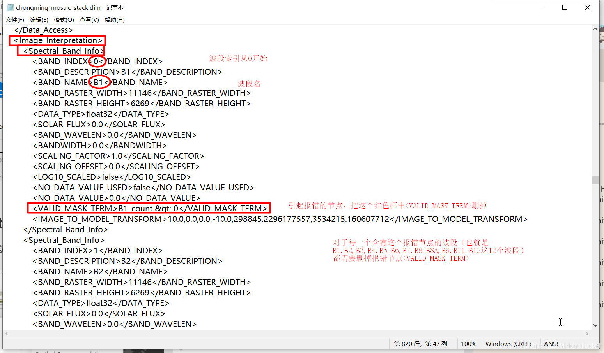Click the SCALING_FACTOR 1.0 line
The height and width of the screenshot is (353, 604).
coord(119,156)
